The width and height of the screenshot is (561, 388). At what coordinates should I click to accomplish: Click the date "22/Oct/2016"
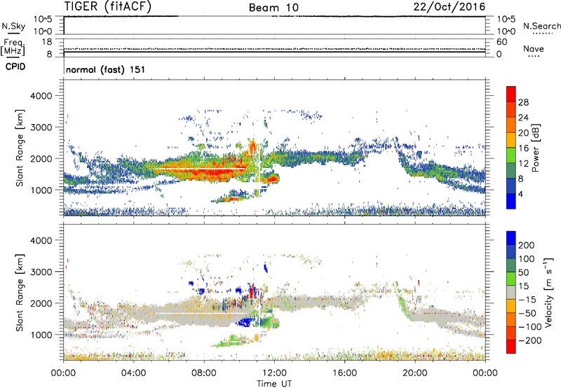(450, 7)
